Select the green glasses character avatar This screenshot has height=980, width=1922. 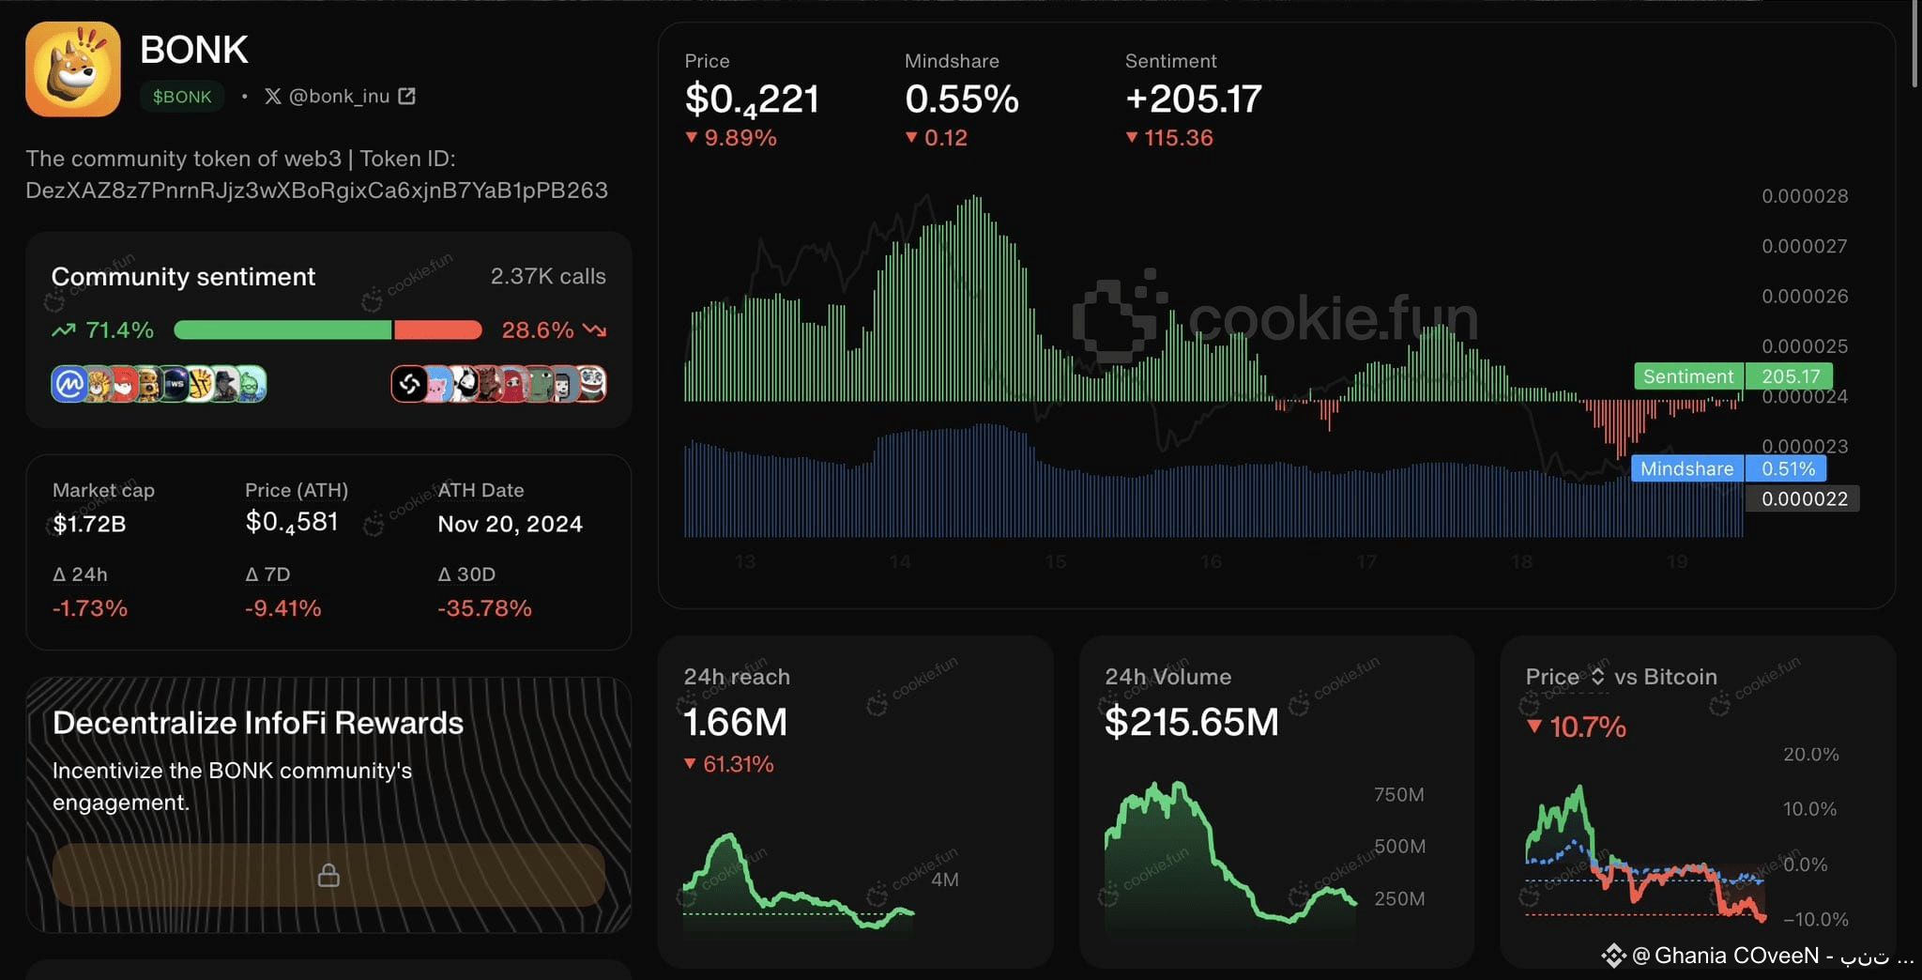click(252, 383)
